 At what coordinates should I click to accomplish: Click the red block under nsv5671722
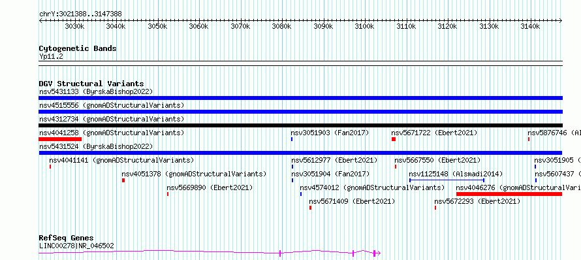tap(394, 139)
